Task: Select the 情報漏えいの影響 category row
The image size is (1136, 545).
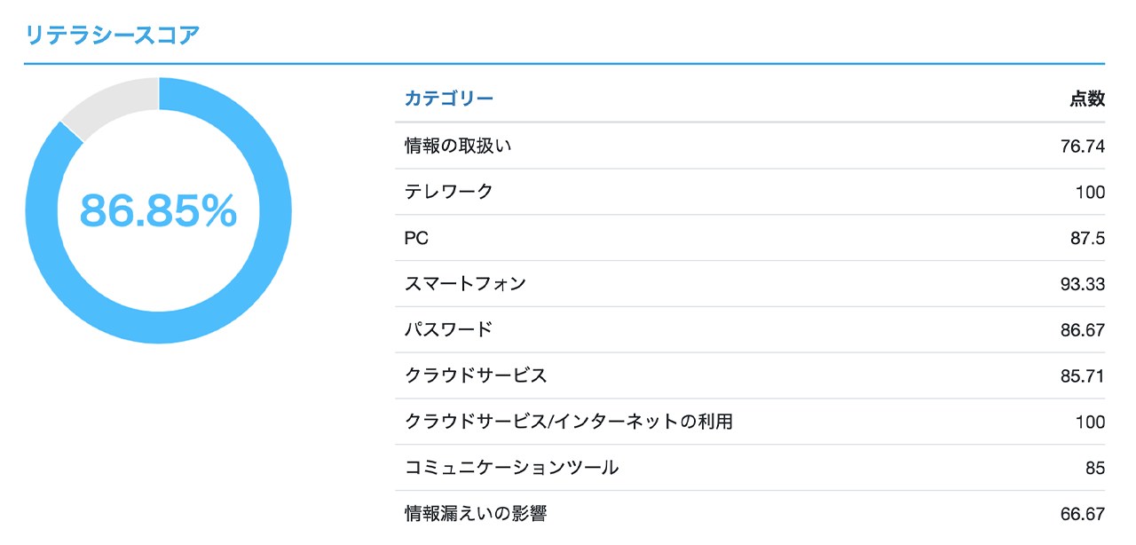Action: click(751, 514)
